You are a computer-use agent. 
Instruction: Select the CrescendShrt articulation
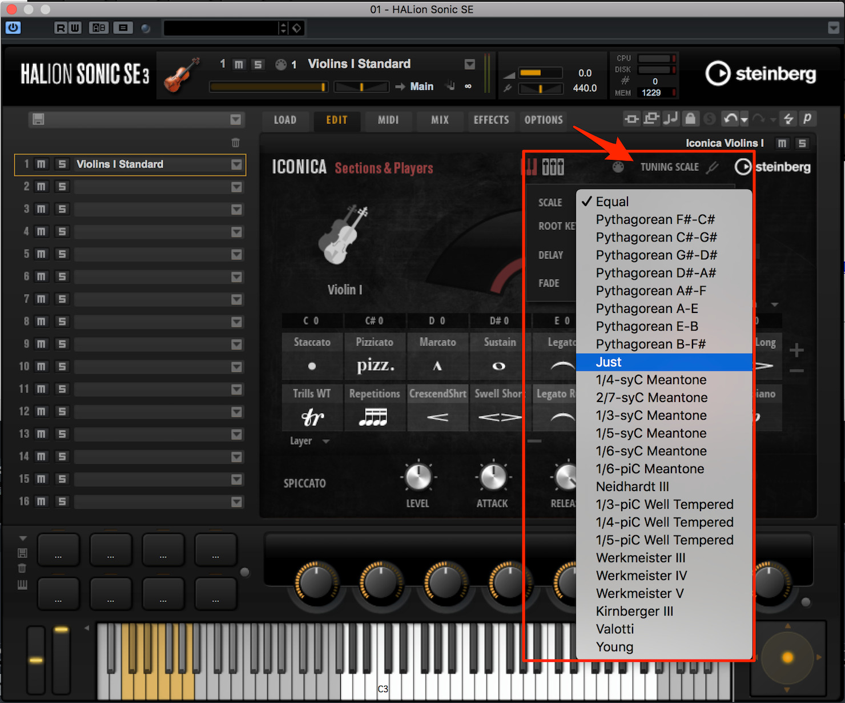pos(437,408)
